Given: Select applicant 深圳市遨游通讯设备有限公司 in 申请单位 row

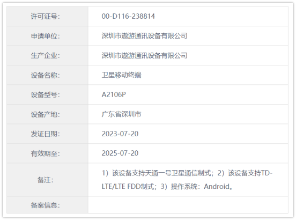Looking at the screenshot, I should pos(144,36).
